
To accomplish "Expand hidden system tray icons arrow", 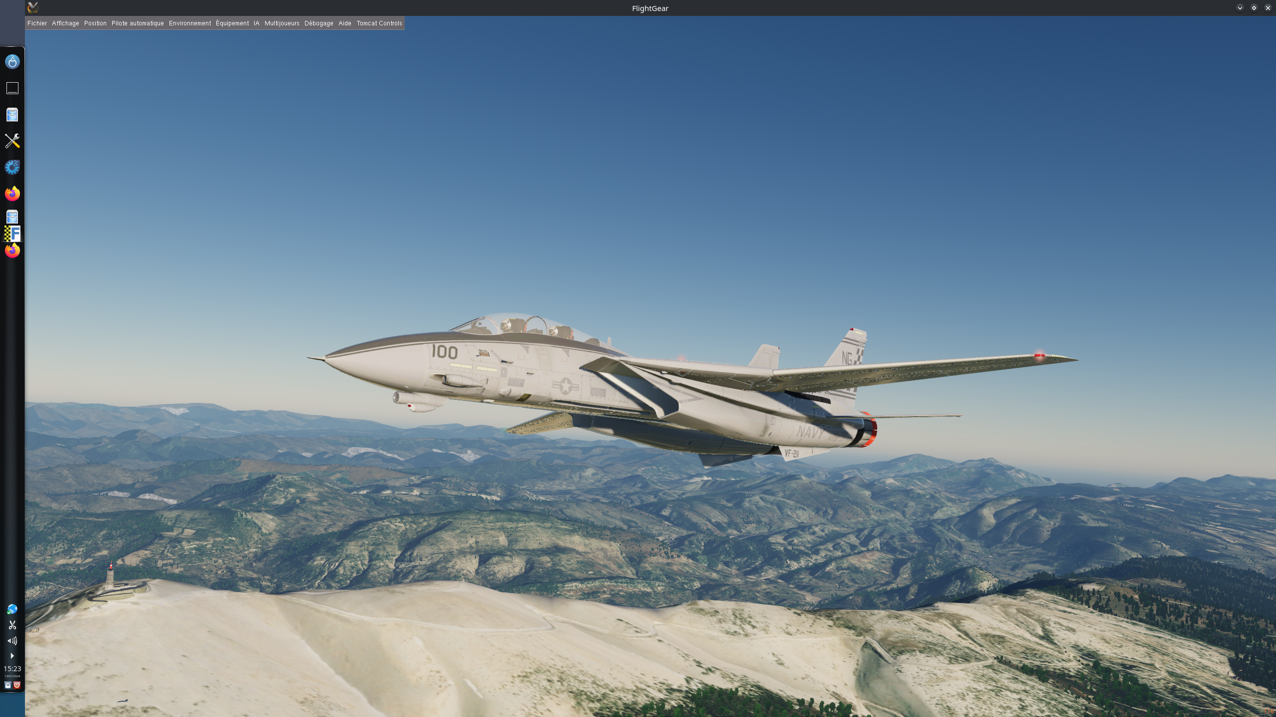I will tap(12, 656).
